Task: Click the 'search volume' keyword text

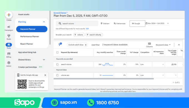Action: click(x=66, y=65)
